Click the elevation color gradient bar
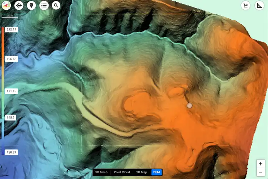268x179 pixels. click(x=3, y=89)
